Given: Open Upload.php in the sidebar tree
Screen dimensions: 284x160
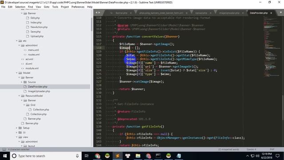Looking at the screenshot, I should (x=37, y=36).
